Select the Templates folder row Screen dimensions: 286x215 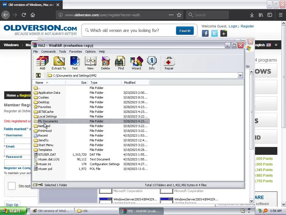click(x=91, y=150)
